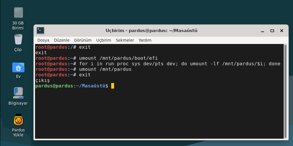Open the Görünüm menu
The height and width of the screenshot is (146, 293).
[83, 40]
